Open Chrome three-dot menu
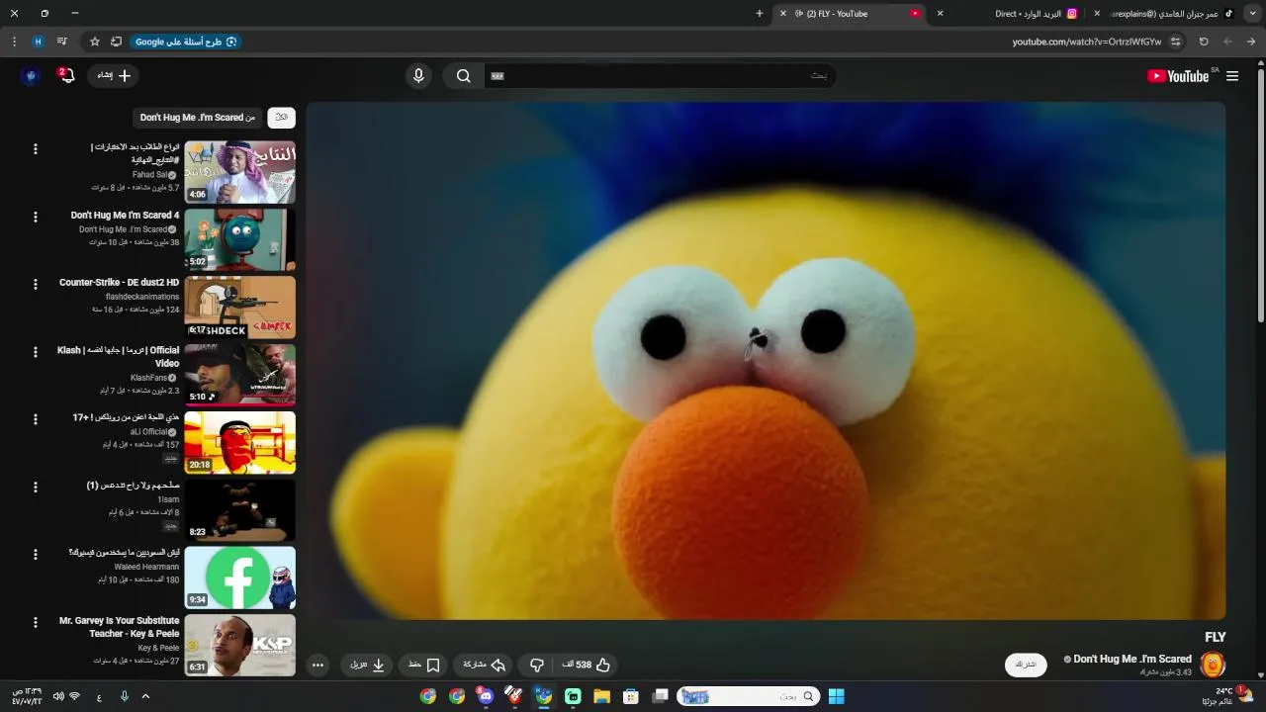Image resolution: width=1266 pixels, height=712 pixels. click(14, 42)
